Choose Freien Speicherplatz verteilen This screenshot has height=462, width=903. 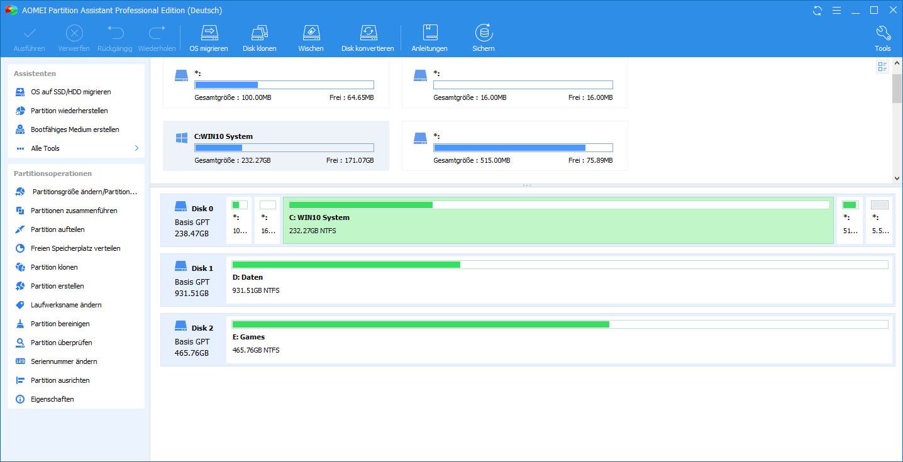[x=76, y=248]
